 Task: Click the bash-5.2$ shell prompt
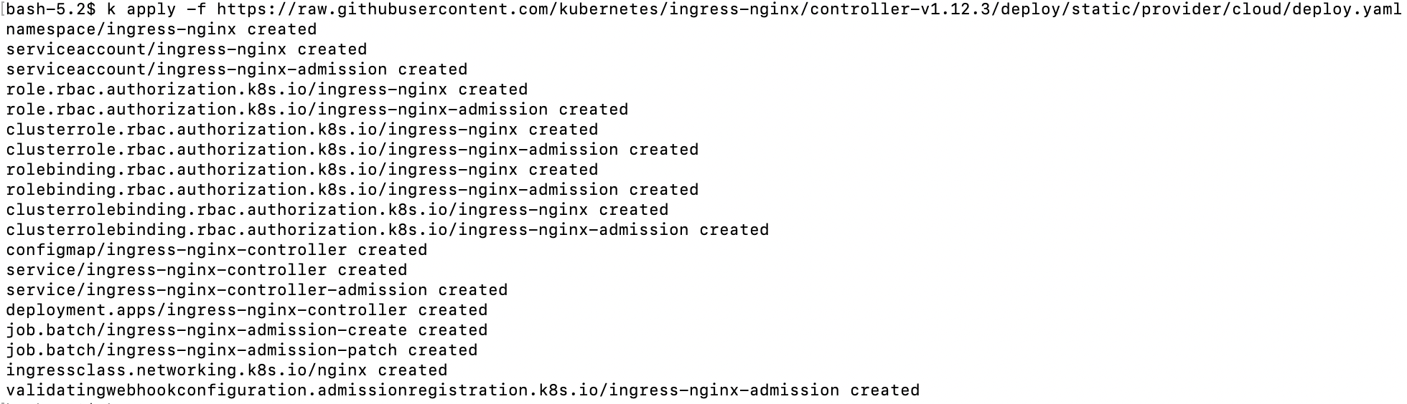tap(50, 9)
